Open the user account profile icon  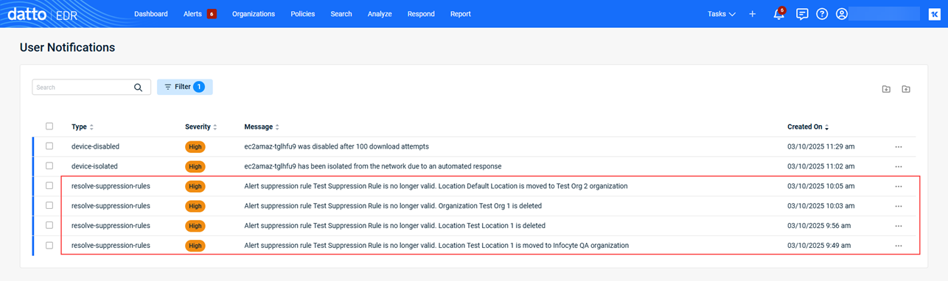[842, 14]
